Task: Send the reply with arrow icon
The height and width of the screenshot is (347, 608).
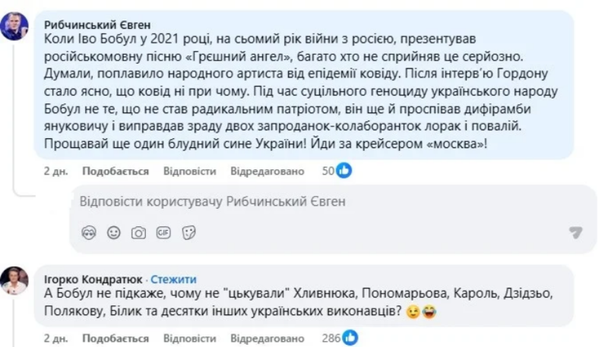Action: [x=575, y=232]
